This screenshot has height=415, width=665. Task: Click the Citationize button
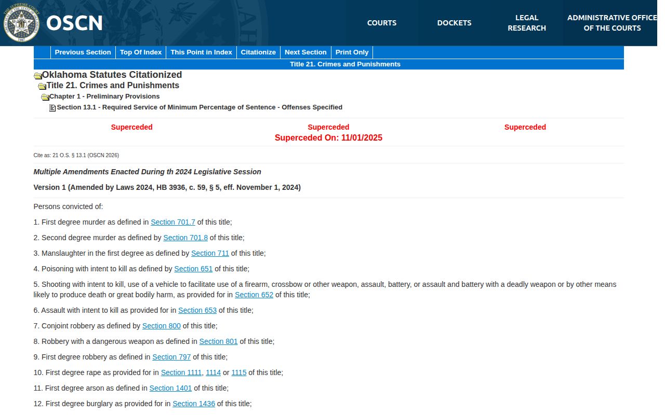(x=258, y=52)
